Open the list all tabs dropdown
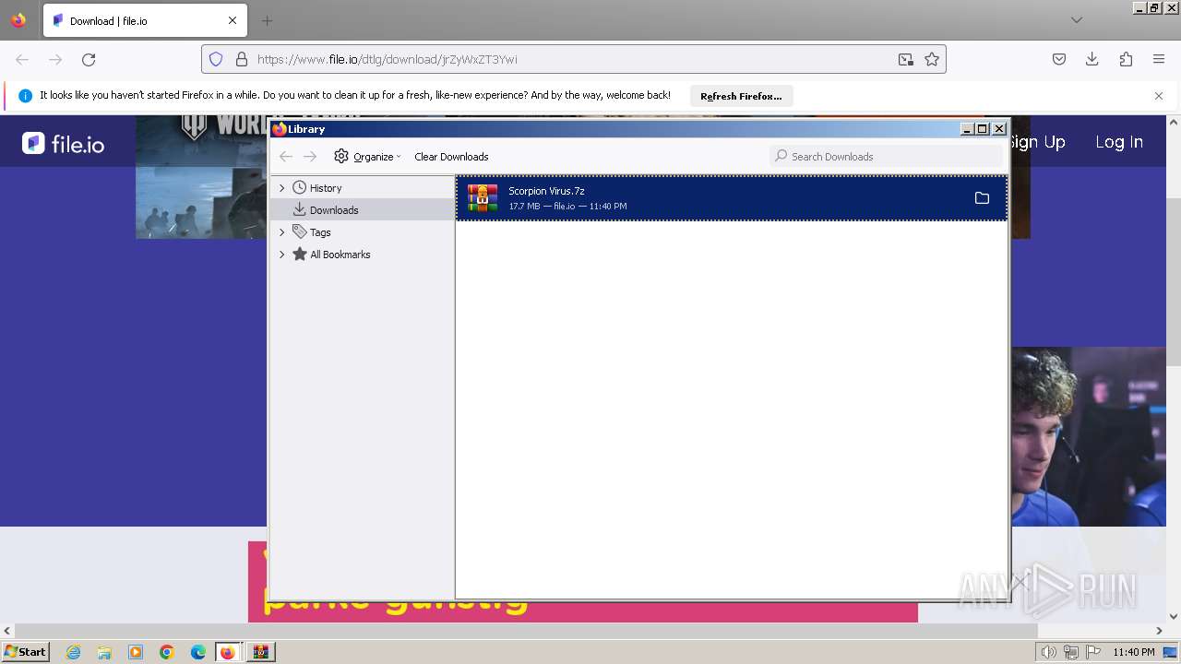1181x664 pixels. [x=1076, y=20]
